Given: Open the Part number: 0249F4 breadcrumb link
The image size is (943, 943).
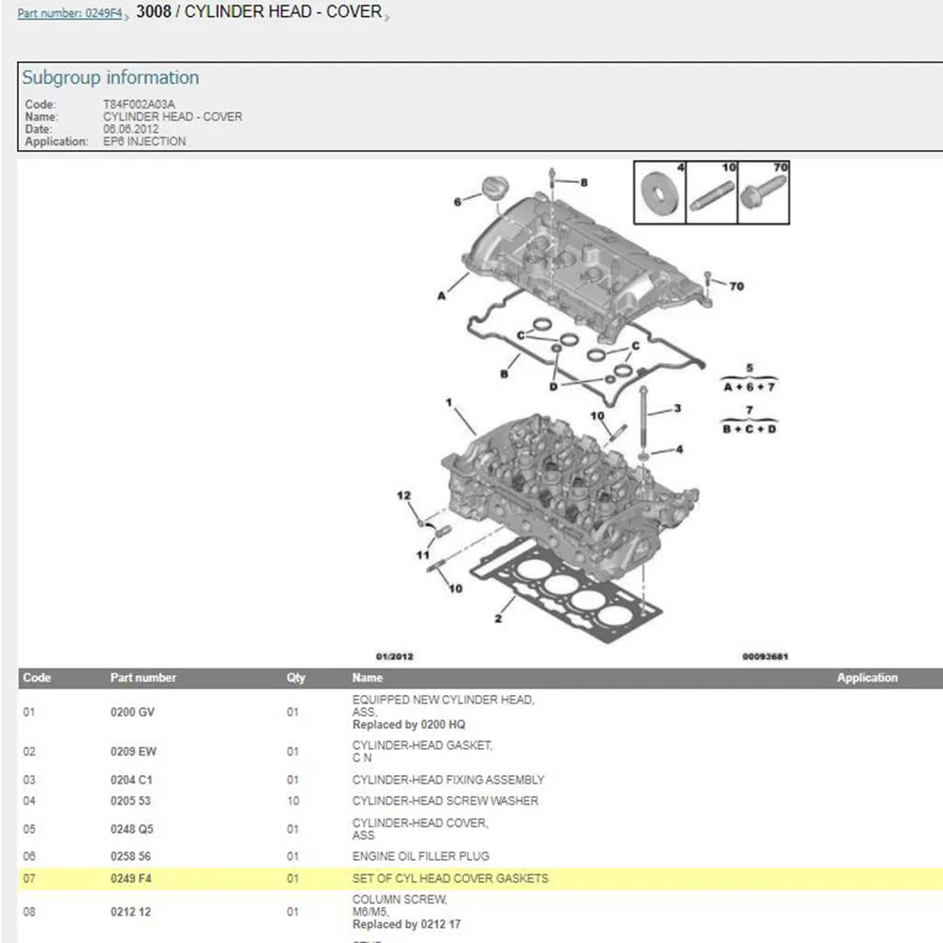Looking at the screenshot, I should click(x=70, y=13).
